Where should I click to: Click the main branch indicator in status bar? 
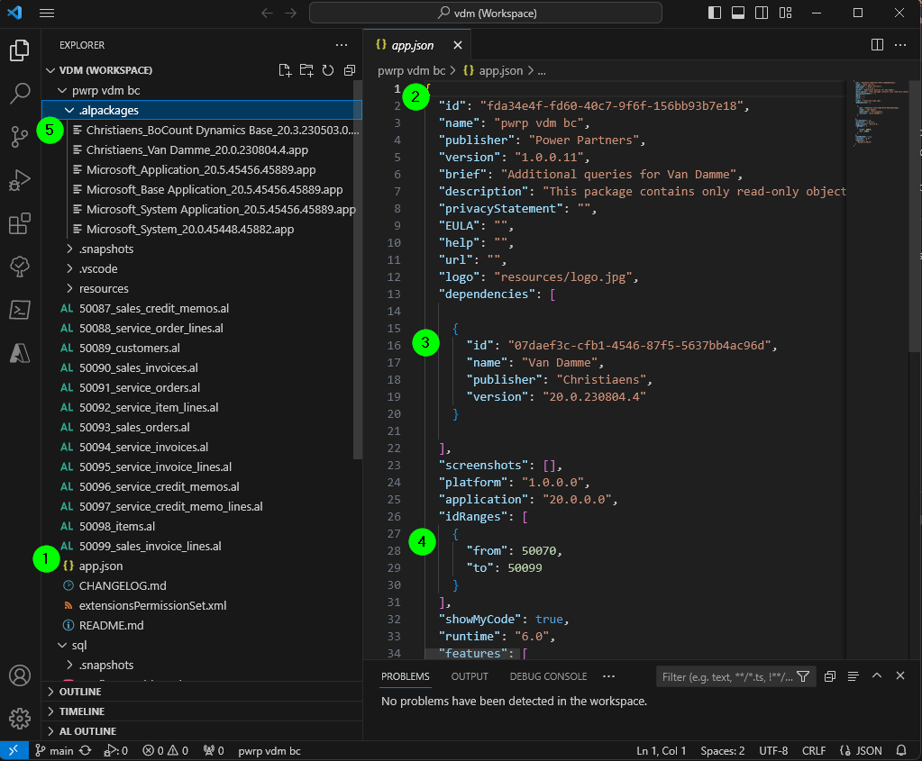[54, 751]
